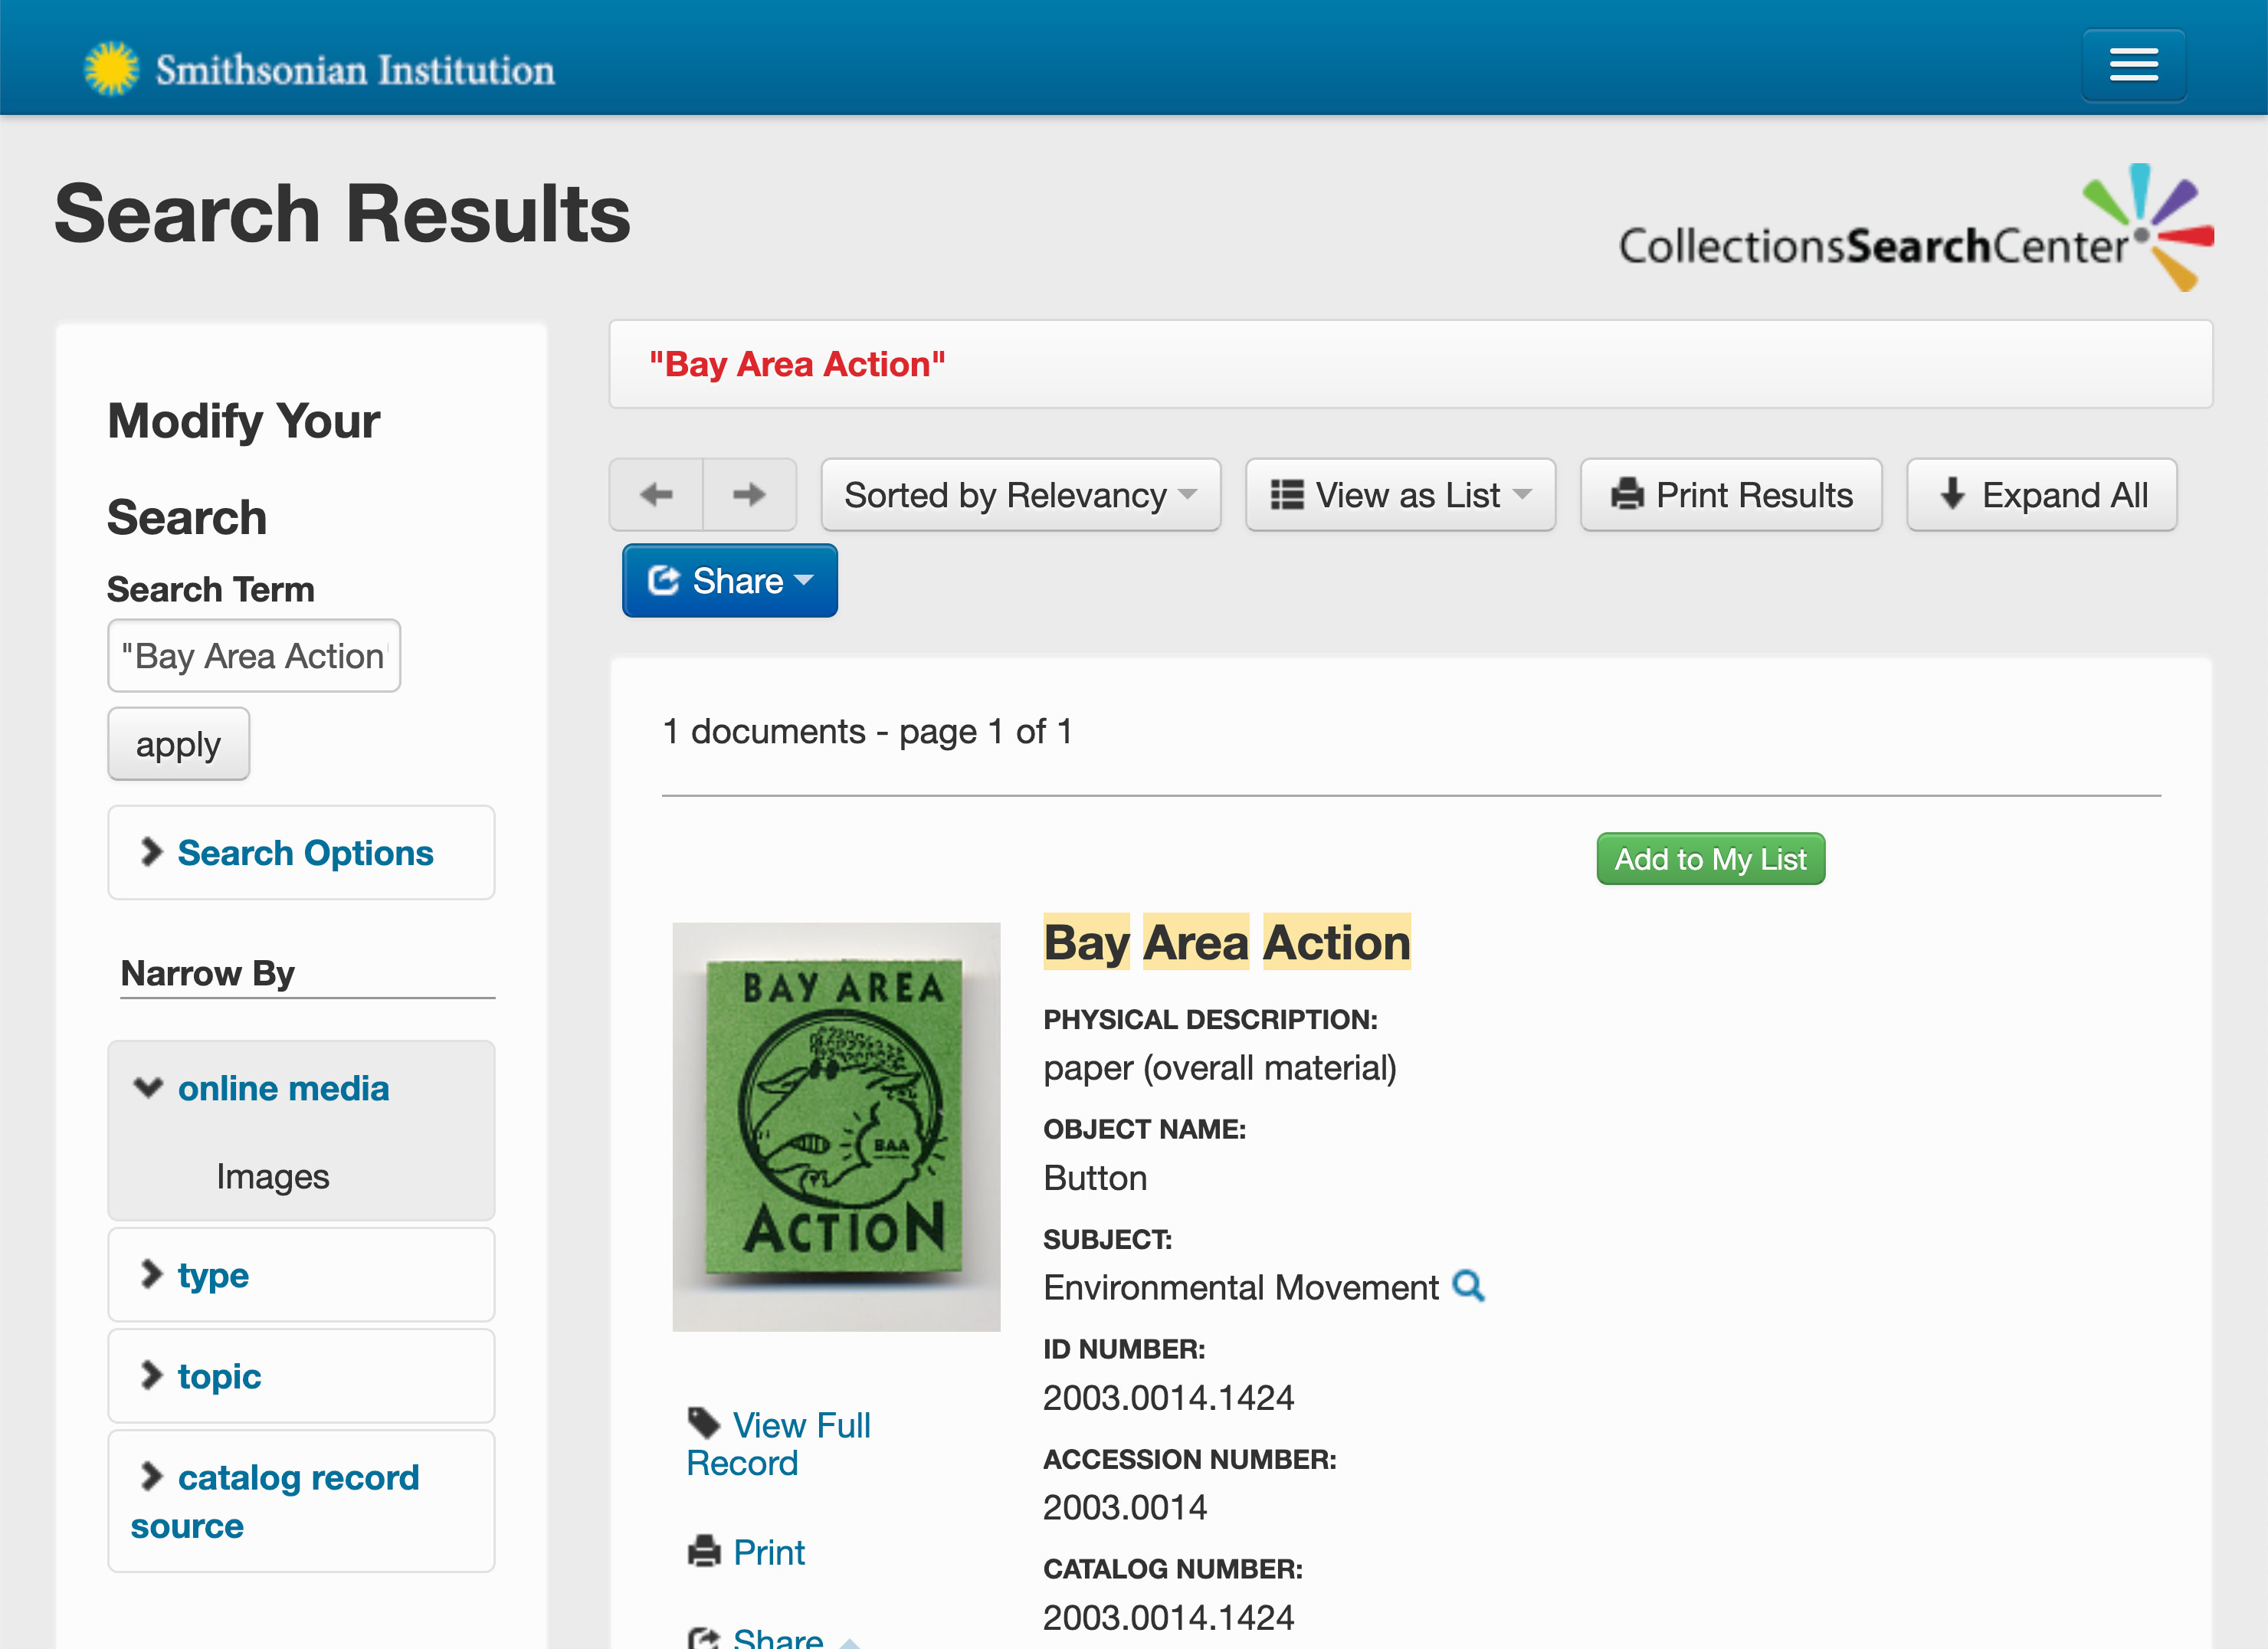Open the View as List dropdown
The width and height of the screenshot is (2268, 1649).
click(x=1399, y=494)
